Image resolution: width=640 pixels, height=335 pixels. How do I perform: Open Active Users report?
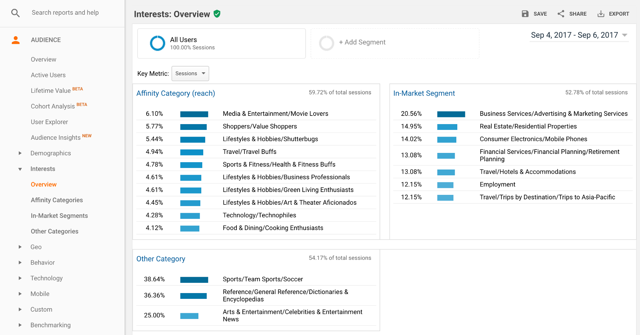[x=48, y=75]
